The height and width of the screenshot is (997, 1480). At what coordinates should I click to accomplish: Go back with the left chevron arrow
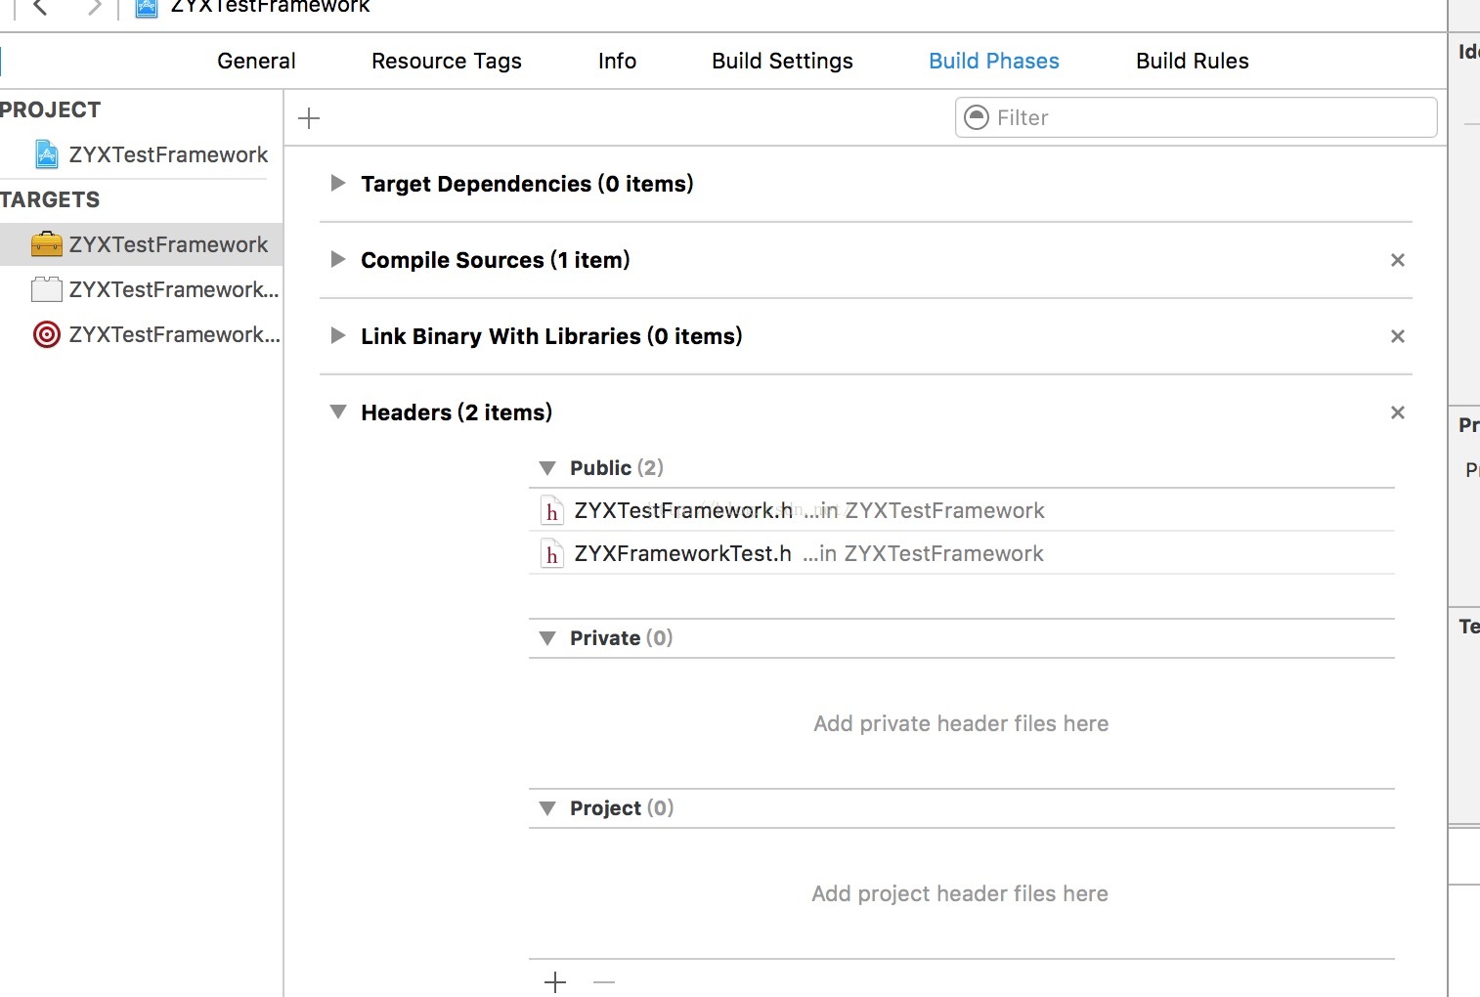click(x=40, y=7)
